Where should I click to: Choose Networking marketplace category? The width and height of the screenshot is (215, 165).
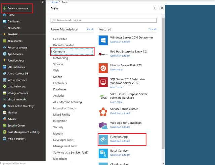[60, 58]
